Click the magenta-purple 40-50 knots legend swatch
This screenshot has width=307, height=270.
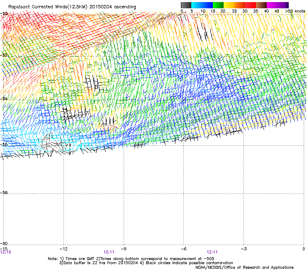[278, 5]
